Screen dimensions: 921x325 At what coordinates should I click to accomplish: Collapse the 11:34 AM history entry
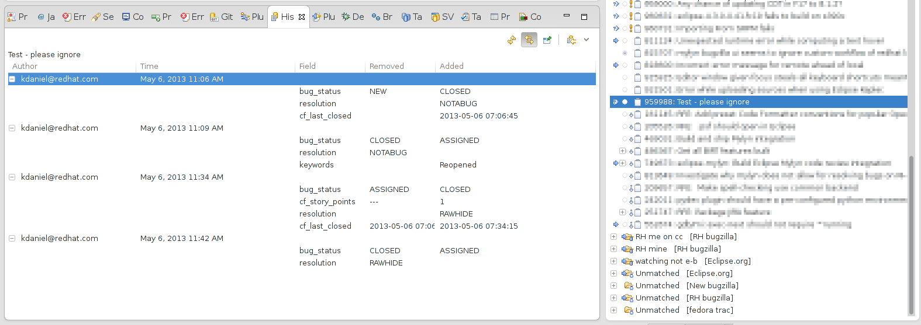(x=12, y=177)
